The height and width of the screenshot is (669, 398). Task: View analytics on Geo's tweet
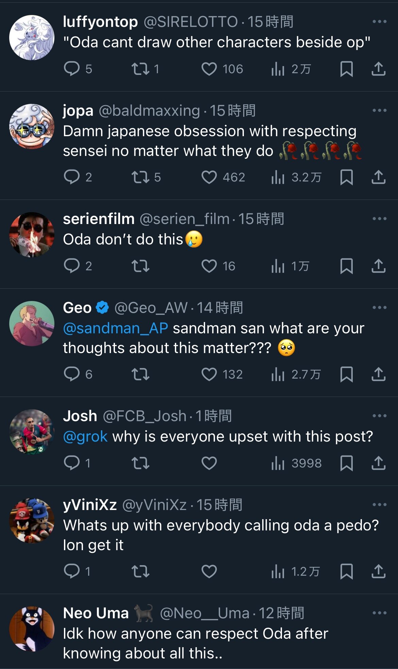point(278,374)
